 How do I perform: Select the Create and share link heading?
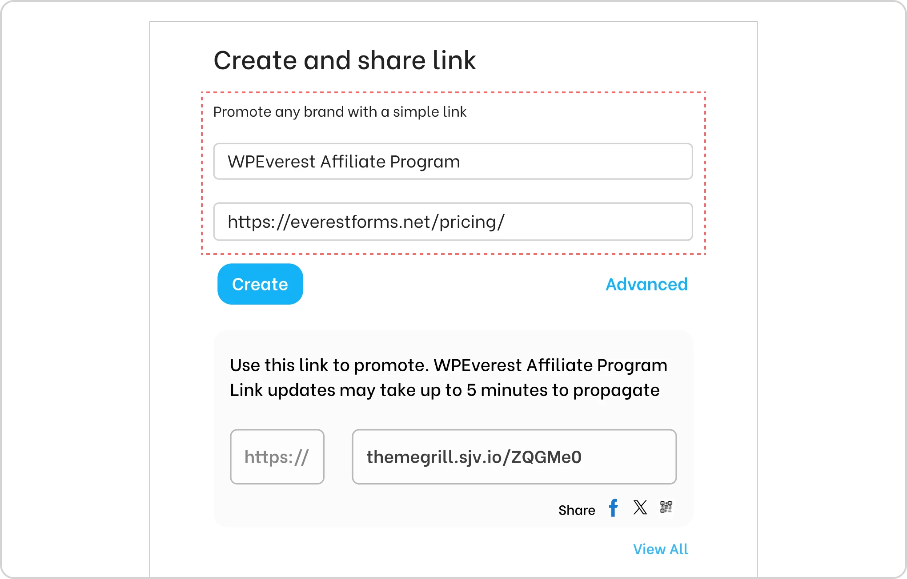click(345, 60)
